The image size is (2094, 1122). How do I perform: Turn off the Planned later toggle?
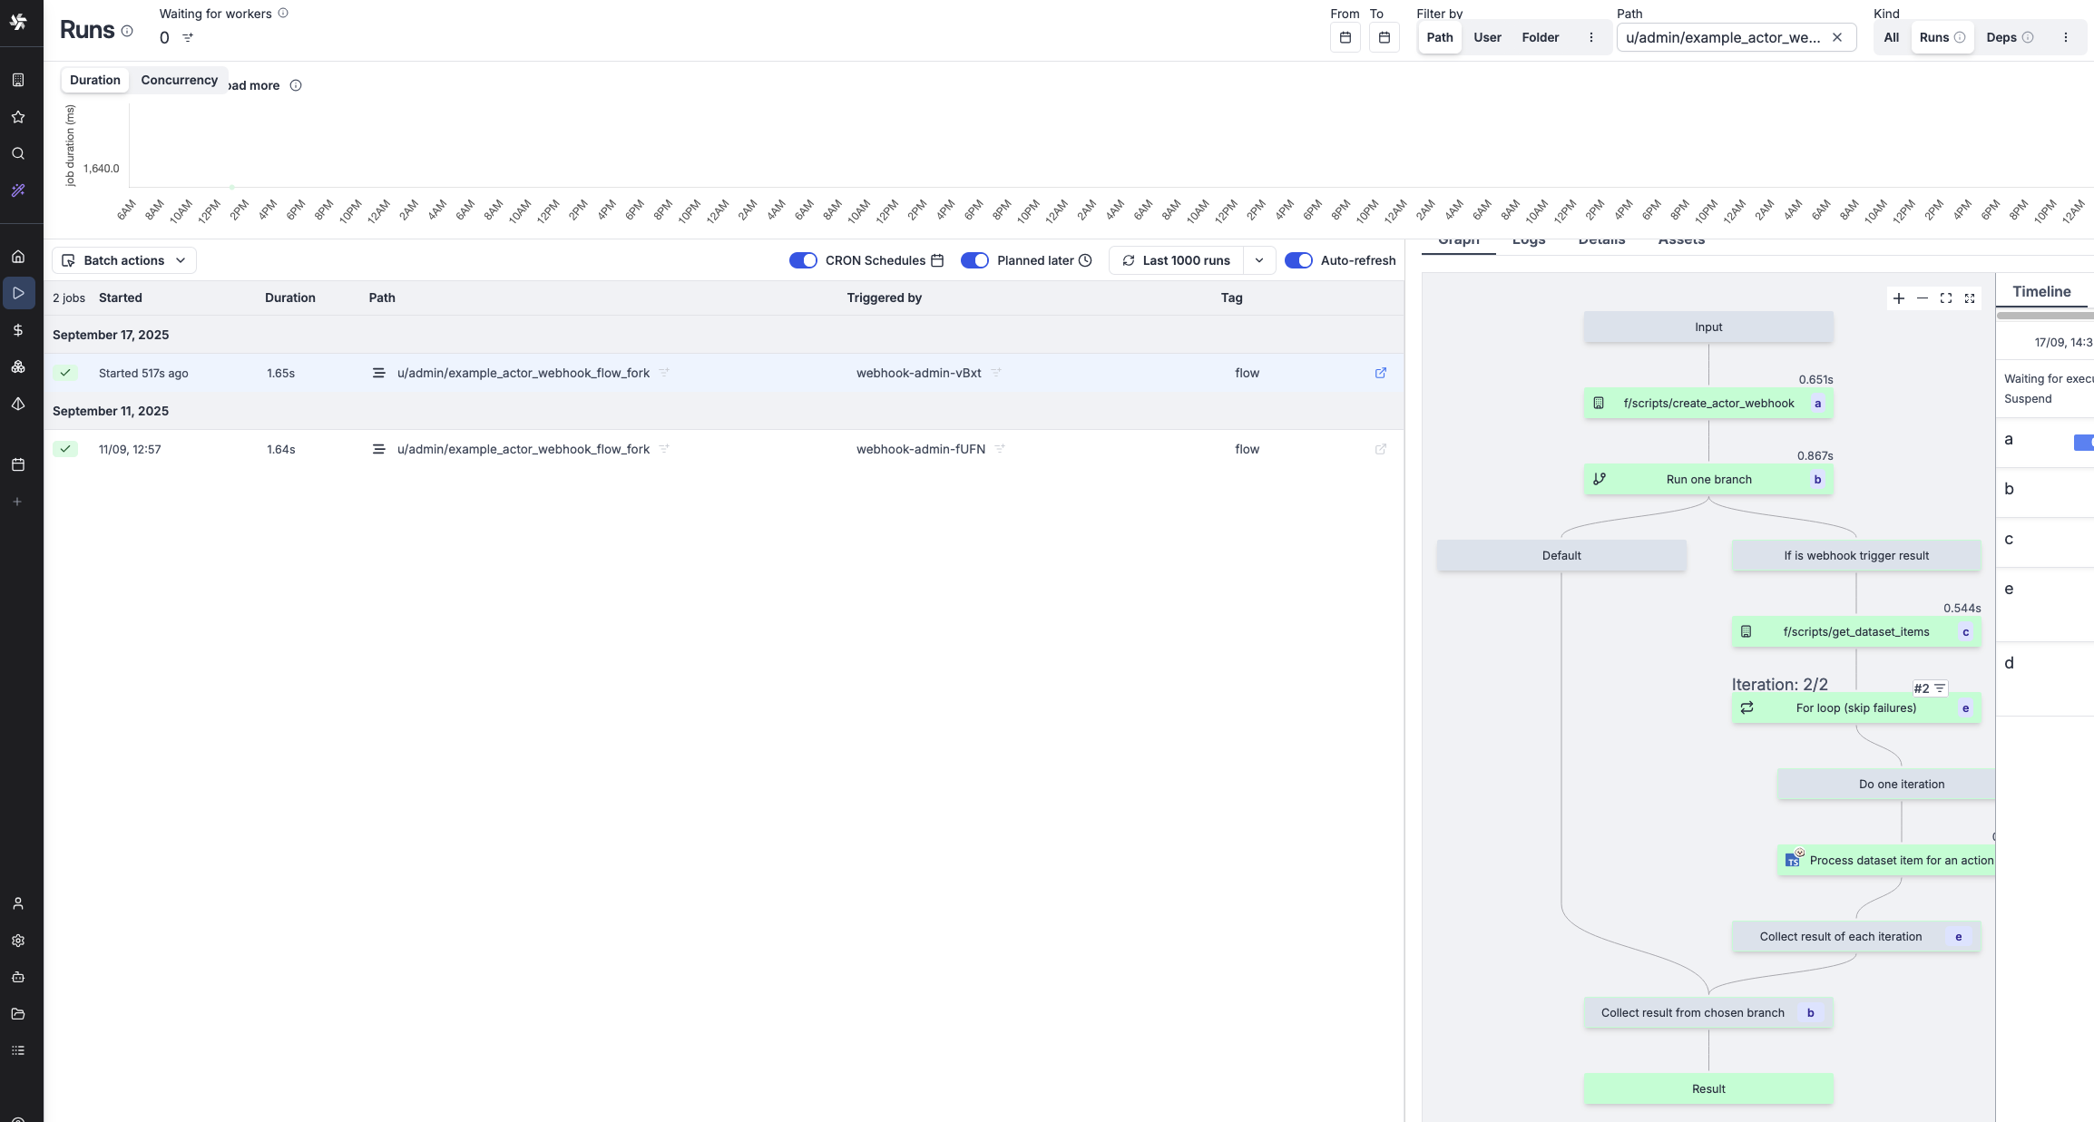(975, 260)
